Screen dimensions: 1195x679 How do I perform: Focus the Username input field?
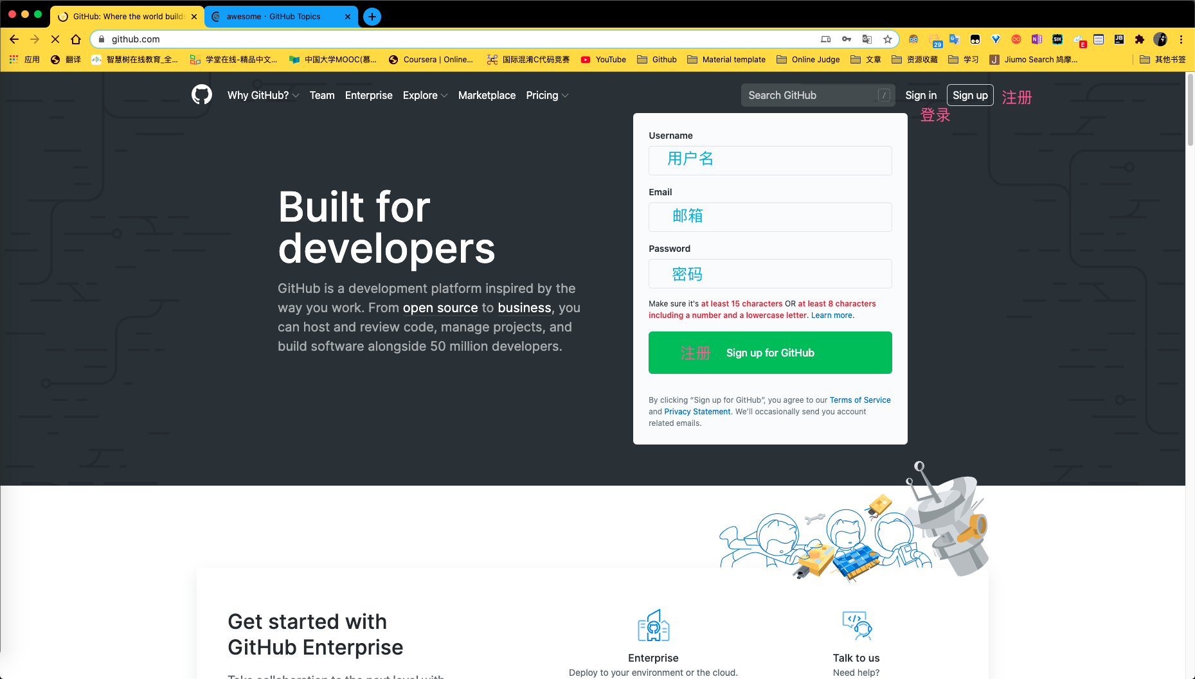(x=770, y=161)
